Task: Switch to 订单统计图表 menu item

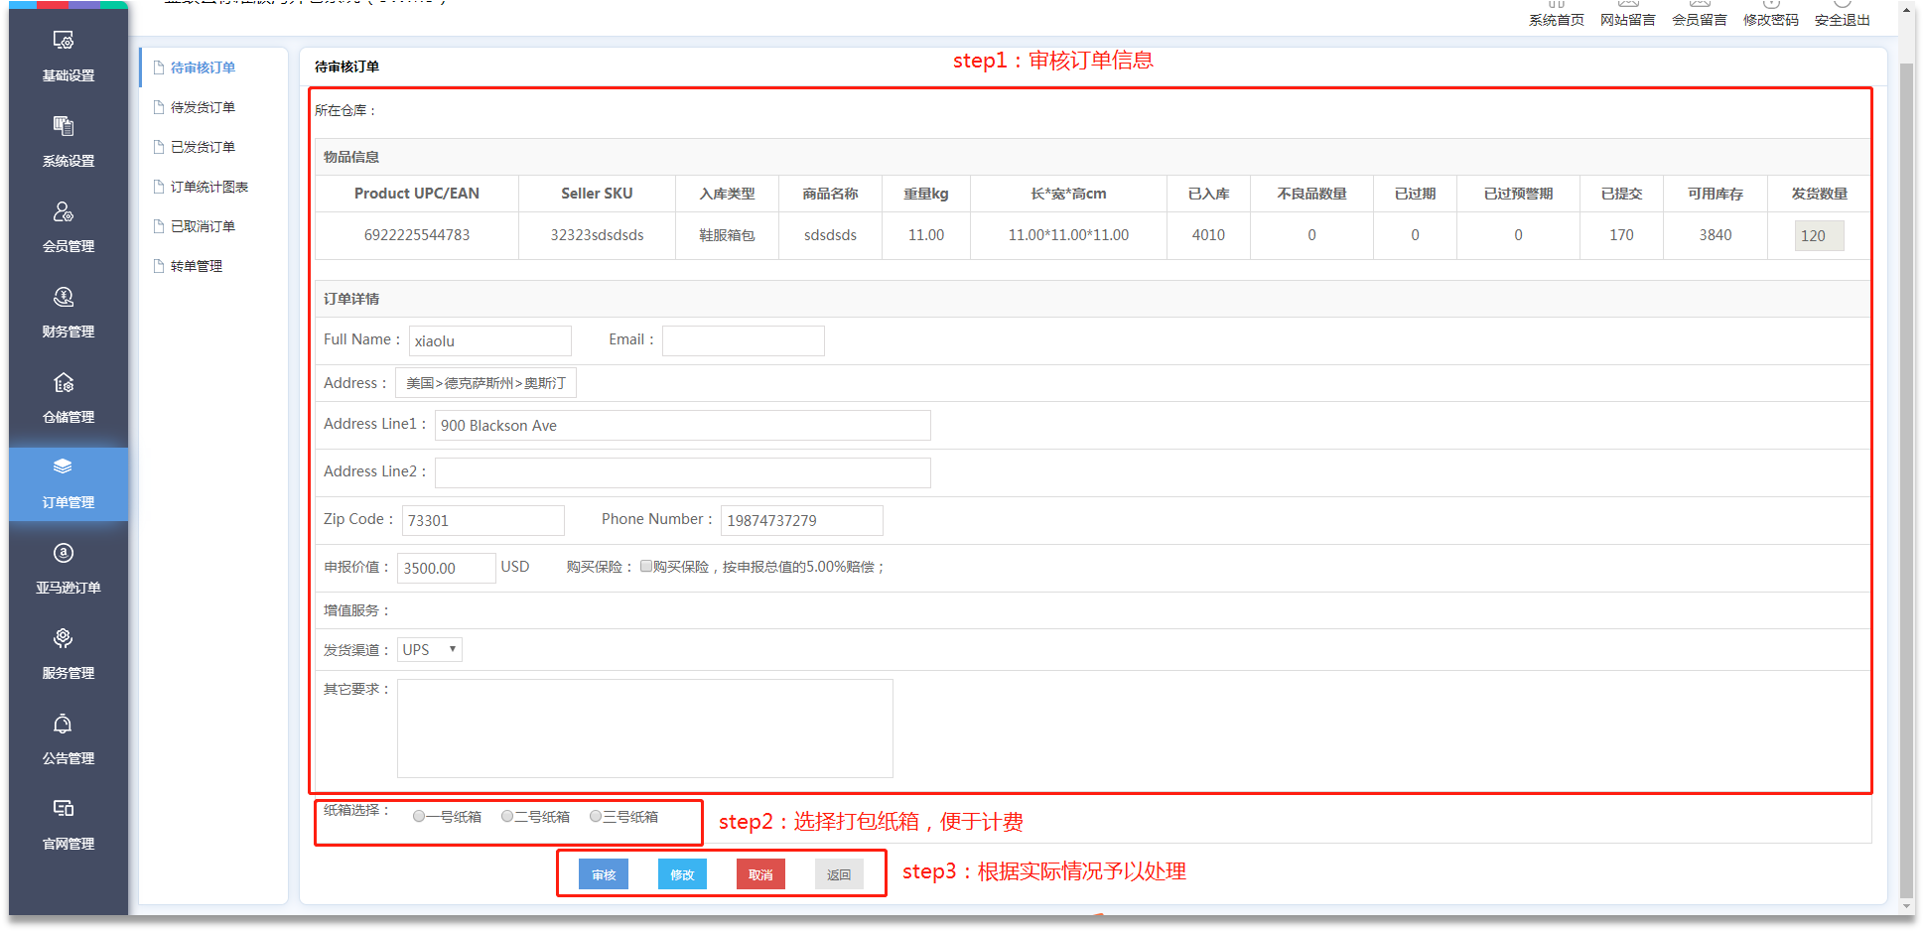Action: [x=208, y=187]
